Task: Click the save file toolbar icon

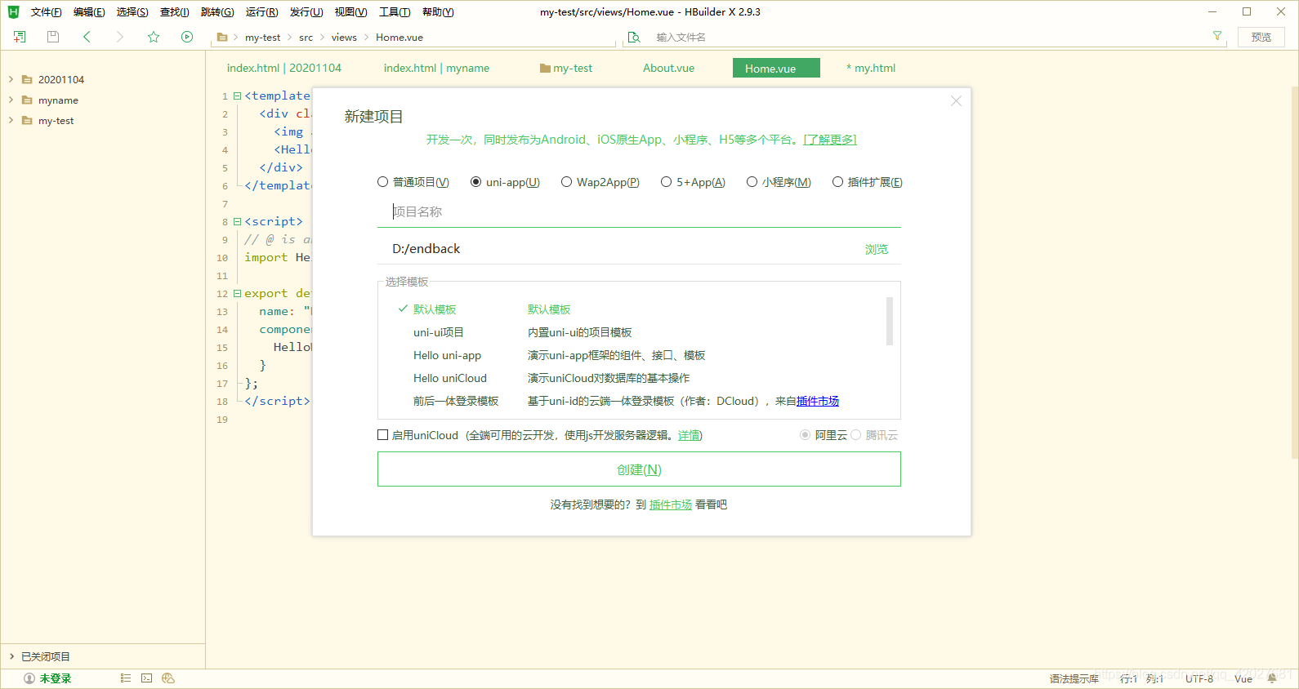Action: click(53, 37)
